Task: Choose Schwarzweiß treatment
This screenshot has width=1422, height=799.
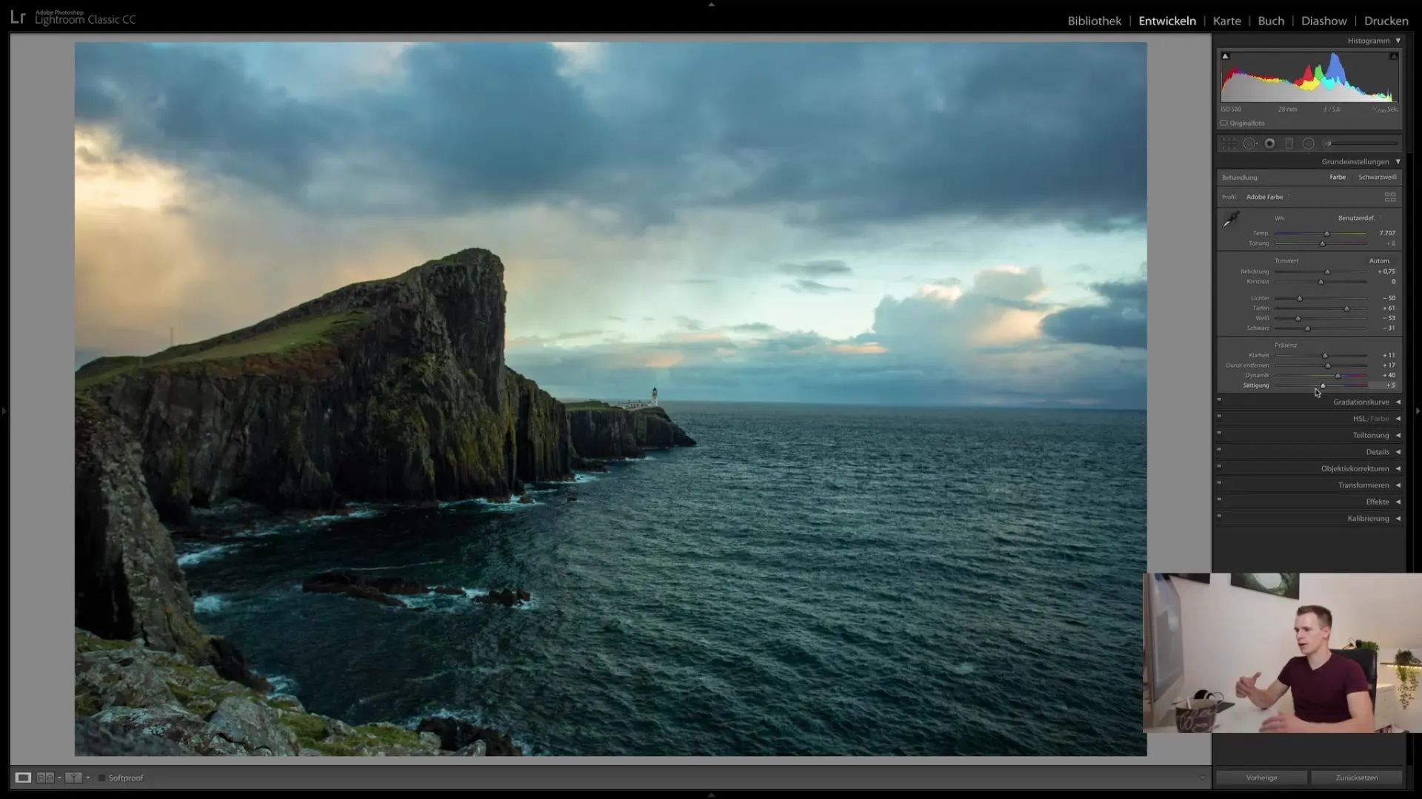Action: 1377,177
